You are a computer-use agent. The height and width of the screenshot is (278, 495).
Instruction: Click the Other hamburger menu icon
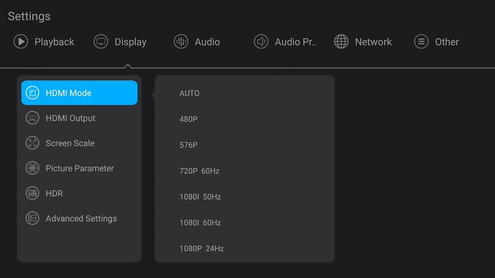(x=421, y=42)
